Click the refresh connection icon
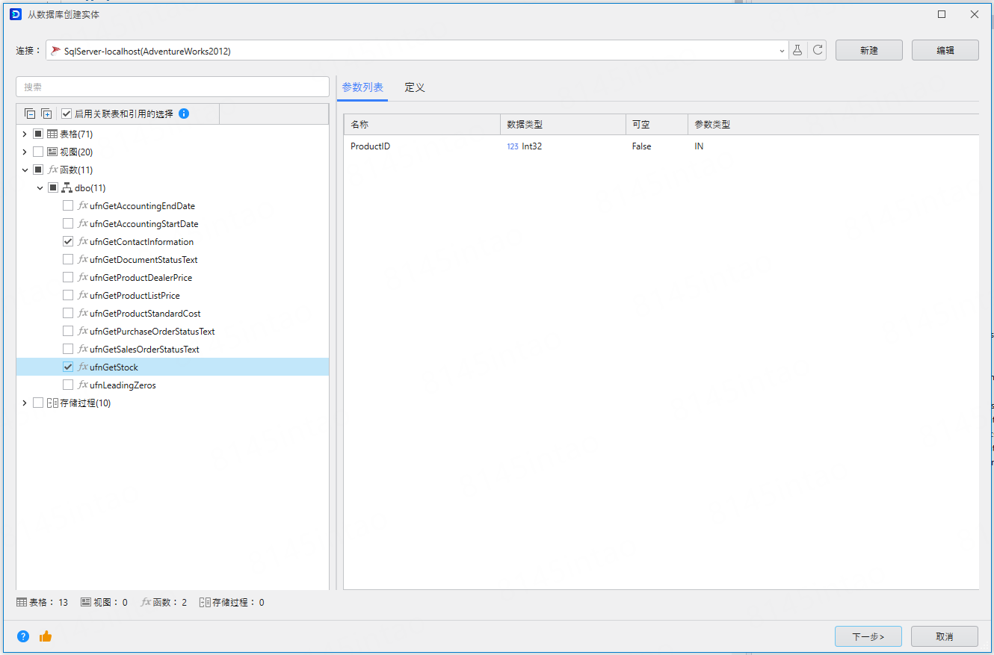Viewport: 994px width, 655px height. pos(818,50)
